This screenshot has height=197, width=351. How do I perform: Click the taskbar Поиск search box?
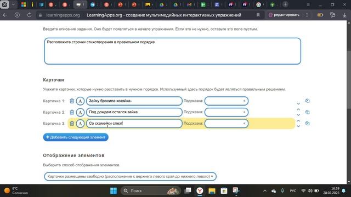[151, 191]
